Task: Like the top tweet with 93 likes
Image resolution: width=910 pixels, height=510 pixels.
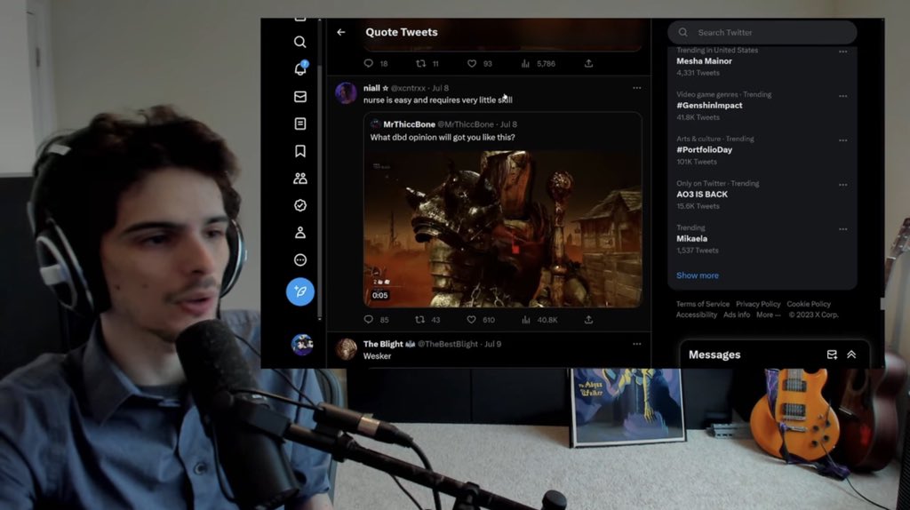Action: (472, 63)
